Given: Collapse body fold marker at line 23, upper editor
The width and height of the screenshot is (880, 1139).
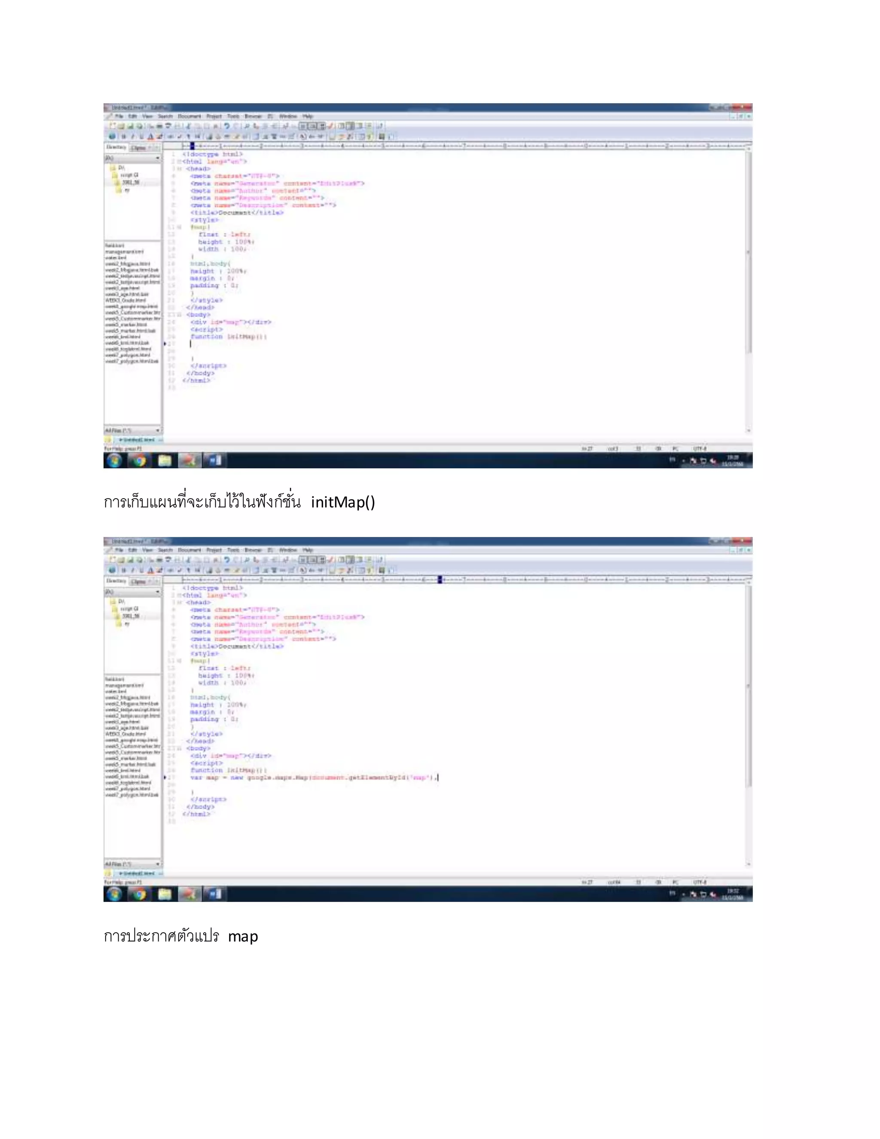Looking at the screenshot, I should coord(179,315).
